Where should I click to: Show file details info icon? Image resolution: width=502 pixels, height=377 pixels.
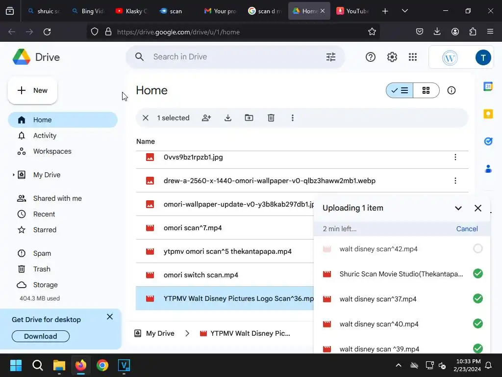click(x=452, y=90)
